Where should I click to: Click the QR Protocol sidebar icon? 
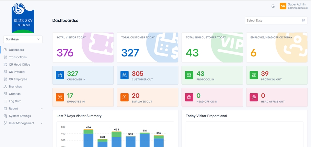(5, 72)
